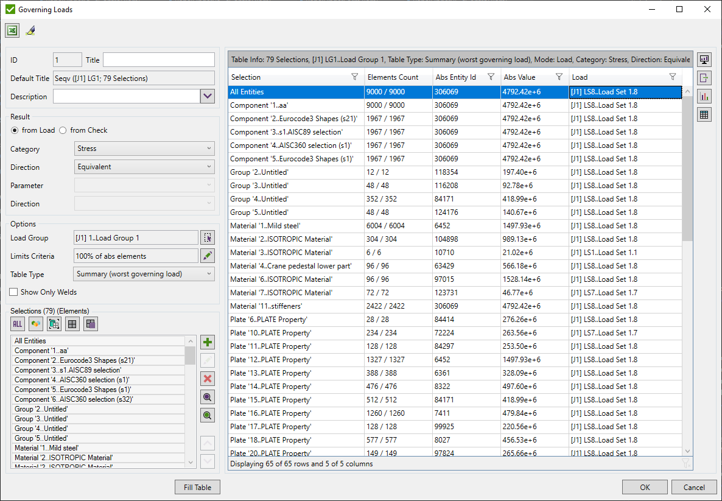Click the ALL selection filter icon
The image size is (722, 501).
point(17,323)
